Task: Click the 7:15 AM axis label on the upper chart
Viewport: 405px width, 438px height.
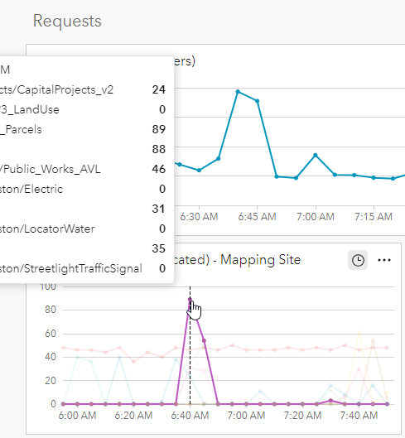Action: pyautogui.click(x=374, y=217)
